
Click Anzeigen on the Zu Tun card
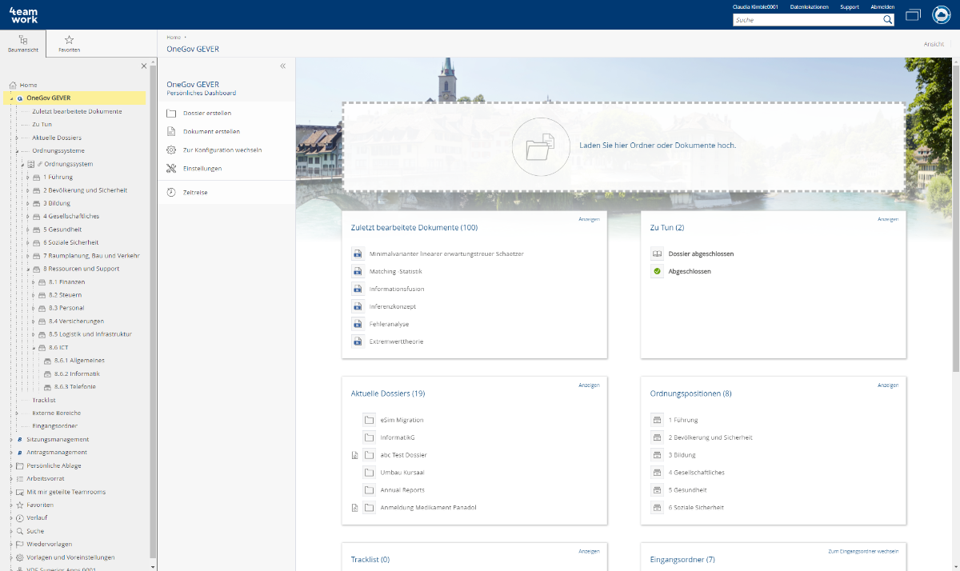888,219
